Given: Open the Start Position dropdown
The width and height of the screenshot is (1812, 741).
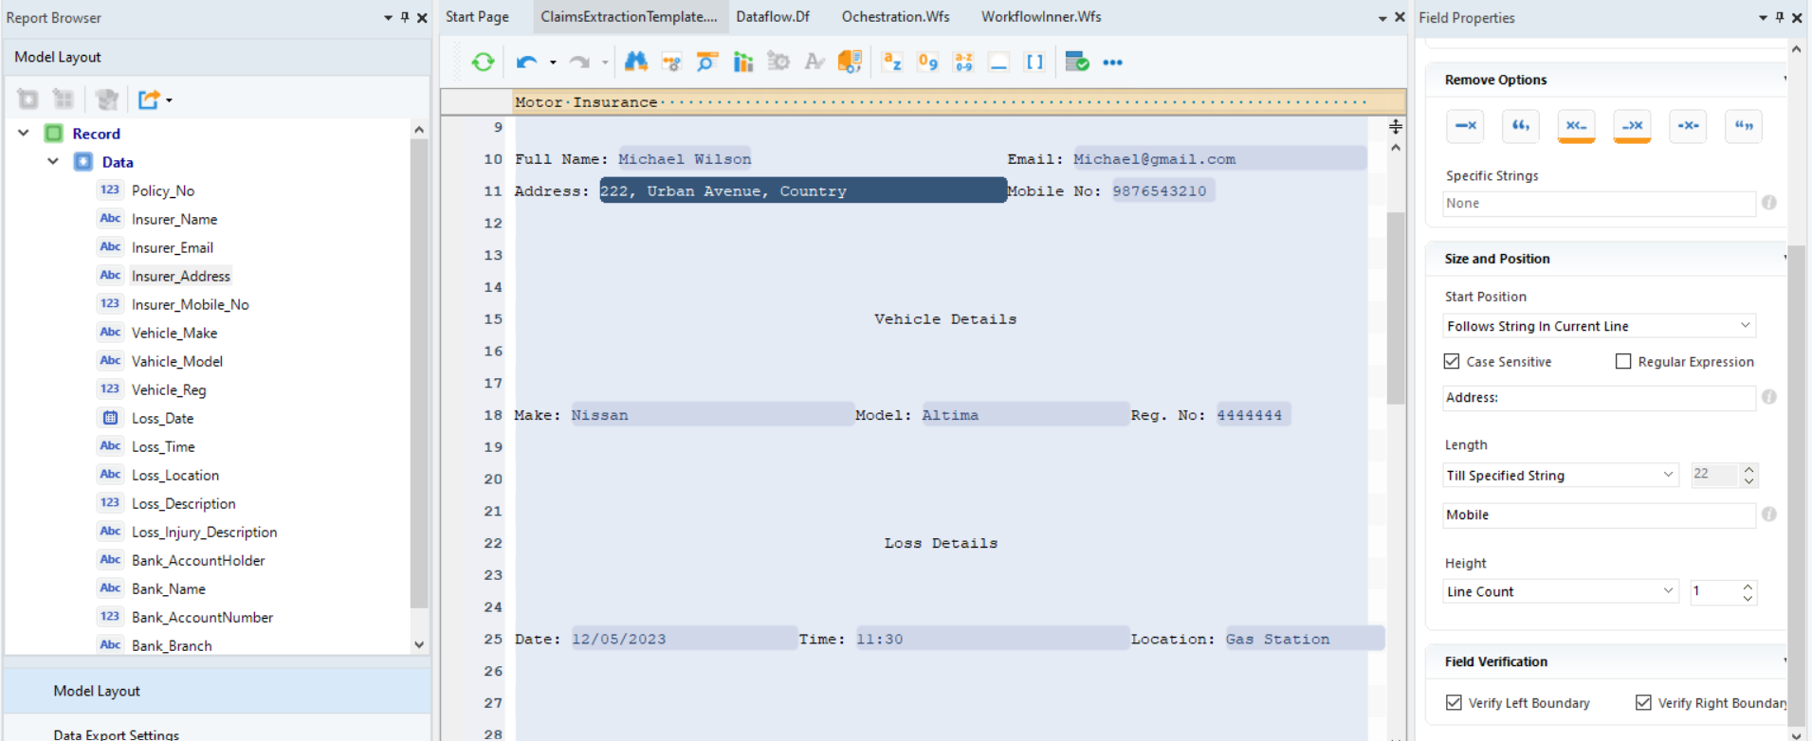Looking at the screenshot, I should (1599, 326).
